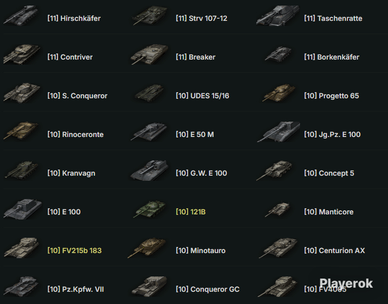
Task: Click the Pz.Kpfw. VII tank thumbnail
Action: pos(21,287)
